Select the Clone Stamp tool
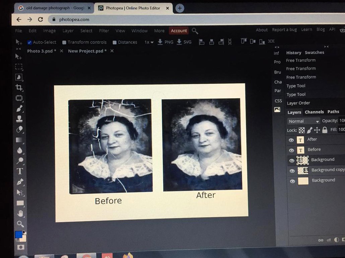The image size is (345, 258). 19,119
